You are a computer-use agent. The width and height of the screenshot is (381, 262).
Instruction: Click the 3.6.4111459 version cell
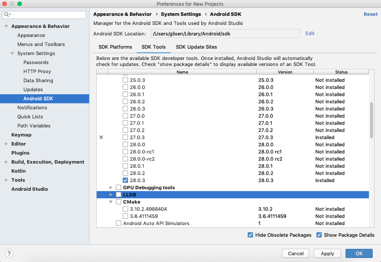coord(272,216)
